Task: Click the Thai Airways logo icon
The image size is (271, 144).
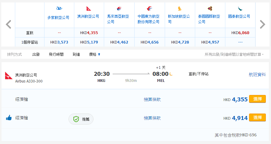Action: point(210,9)
